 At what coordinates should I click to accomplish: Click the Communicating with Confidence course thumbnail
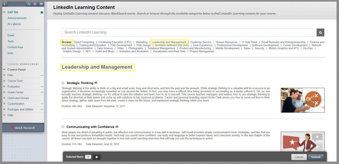point(303,142)
